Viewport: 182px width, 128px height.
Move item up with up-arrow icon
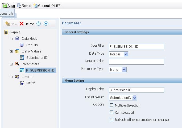[x=39, y=24]
